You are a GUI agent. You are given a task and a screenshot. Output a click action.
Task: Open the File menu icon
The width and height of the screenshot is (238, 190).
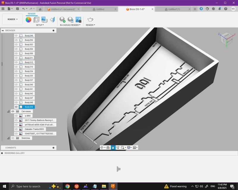(x=9, y=9)
